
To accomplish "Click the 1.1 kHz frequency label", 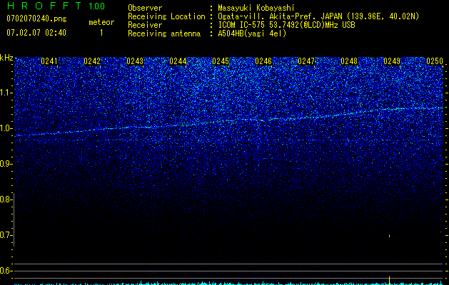I will click(6, 93).
